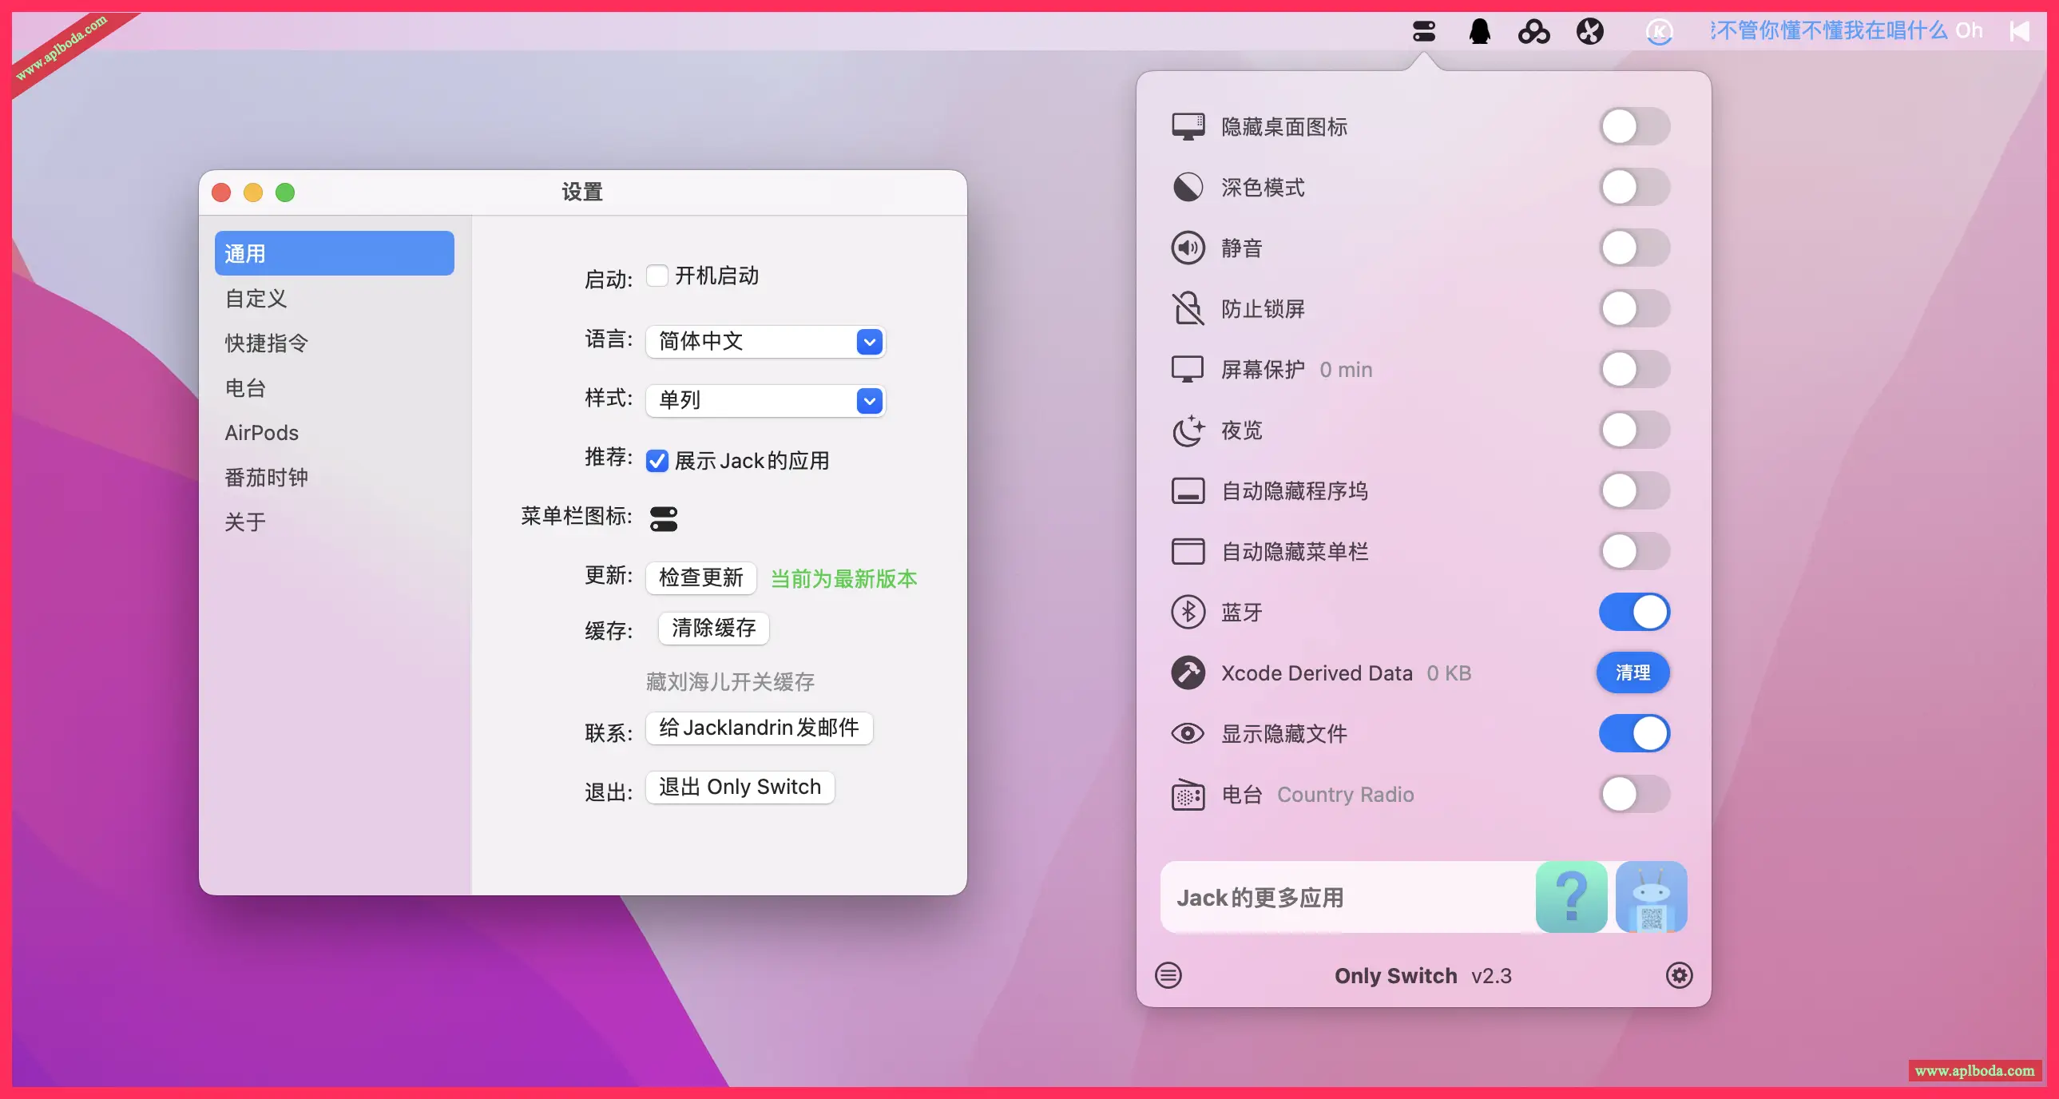Turn on the 夜览 switch
Screen dimensions: 2059x1099
[x=1635, y=430]
